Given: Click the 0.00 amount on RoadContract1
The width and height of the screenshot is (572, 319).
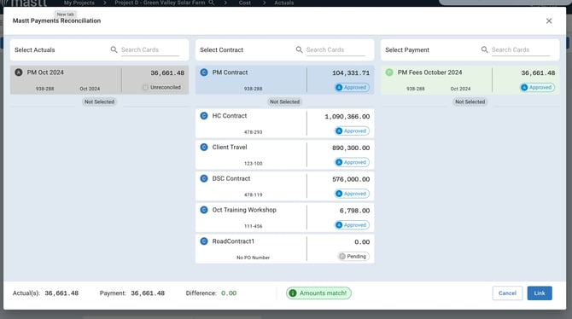Looking at the screenshot, I should (362, 242).
